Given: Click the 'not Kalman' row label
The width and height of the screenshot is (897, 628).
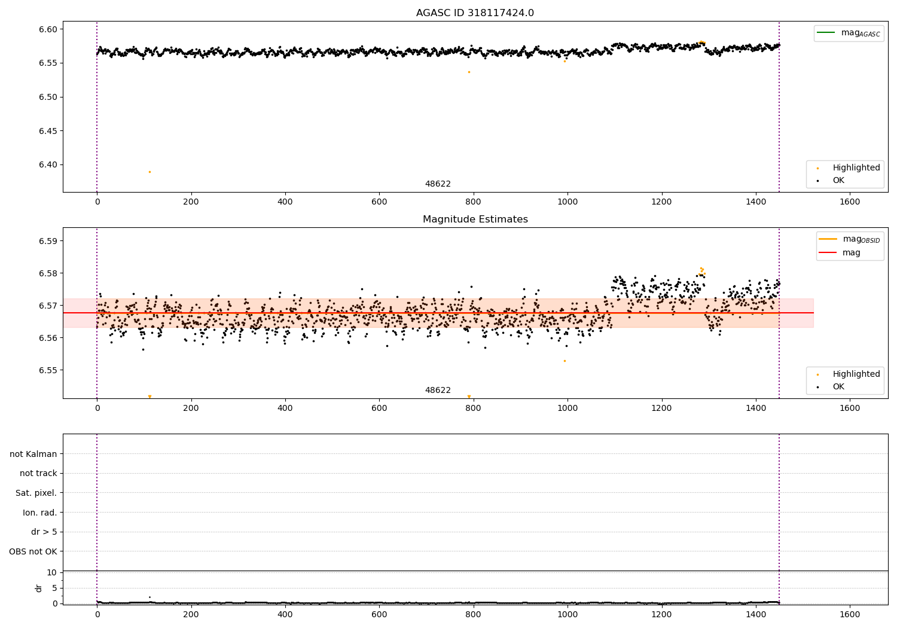Looking at the screenshot, I should point(33,454).
